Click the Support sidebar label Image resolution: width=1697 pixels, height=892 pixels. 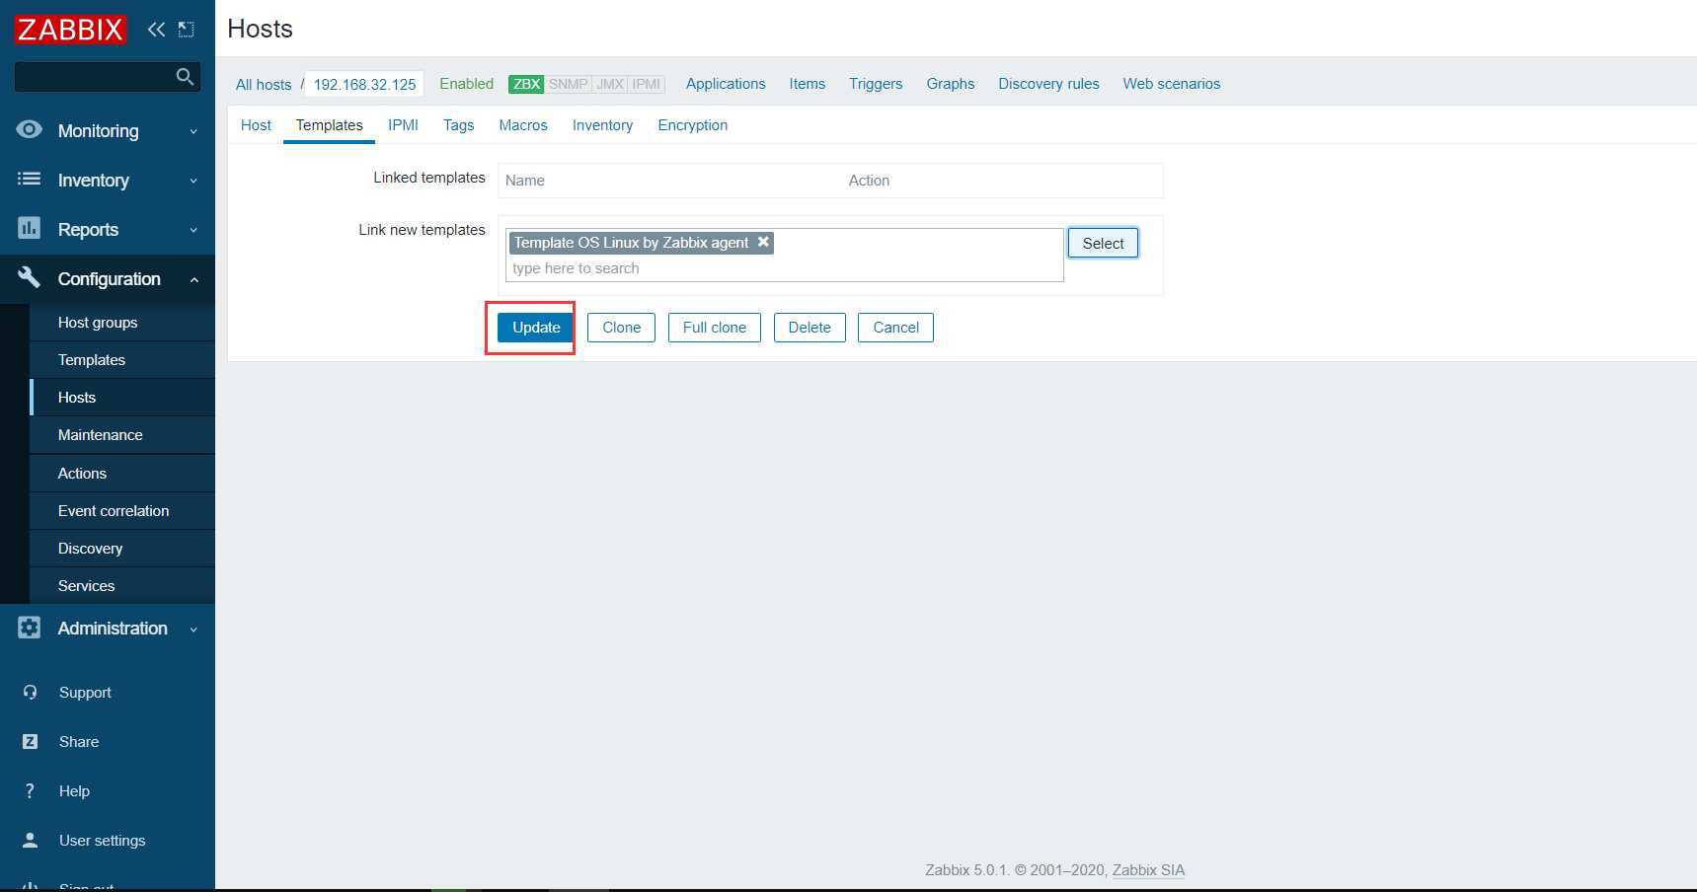[85, 693]
